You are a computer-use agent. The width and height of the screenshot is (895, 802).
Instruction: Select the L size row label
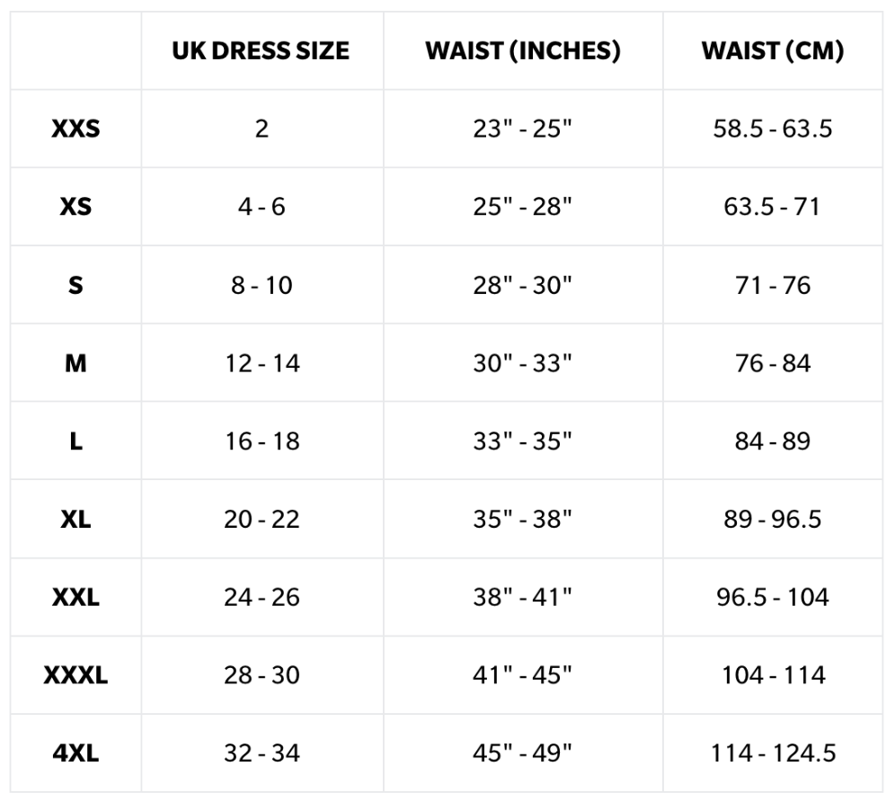click(75, 441)
